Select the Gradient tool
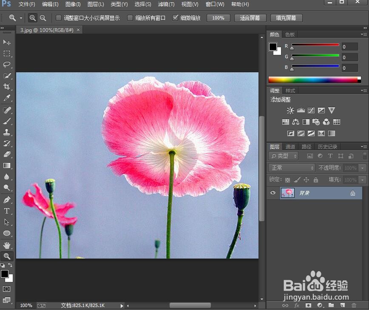Viewport: 369px width, 310px height. [x=7, y=165]
